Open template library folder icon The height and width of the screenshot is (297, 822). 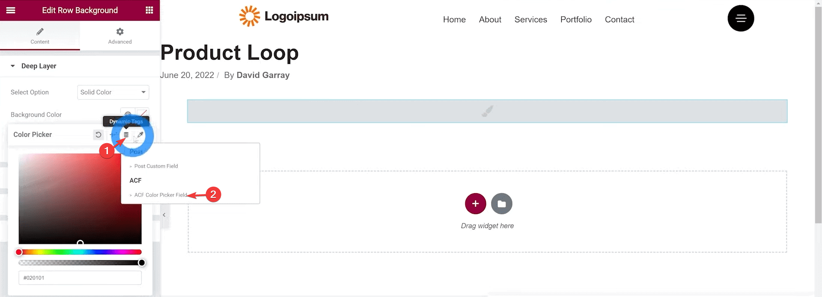tap(501, 204)
